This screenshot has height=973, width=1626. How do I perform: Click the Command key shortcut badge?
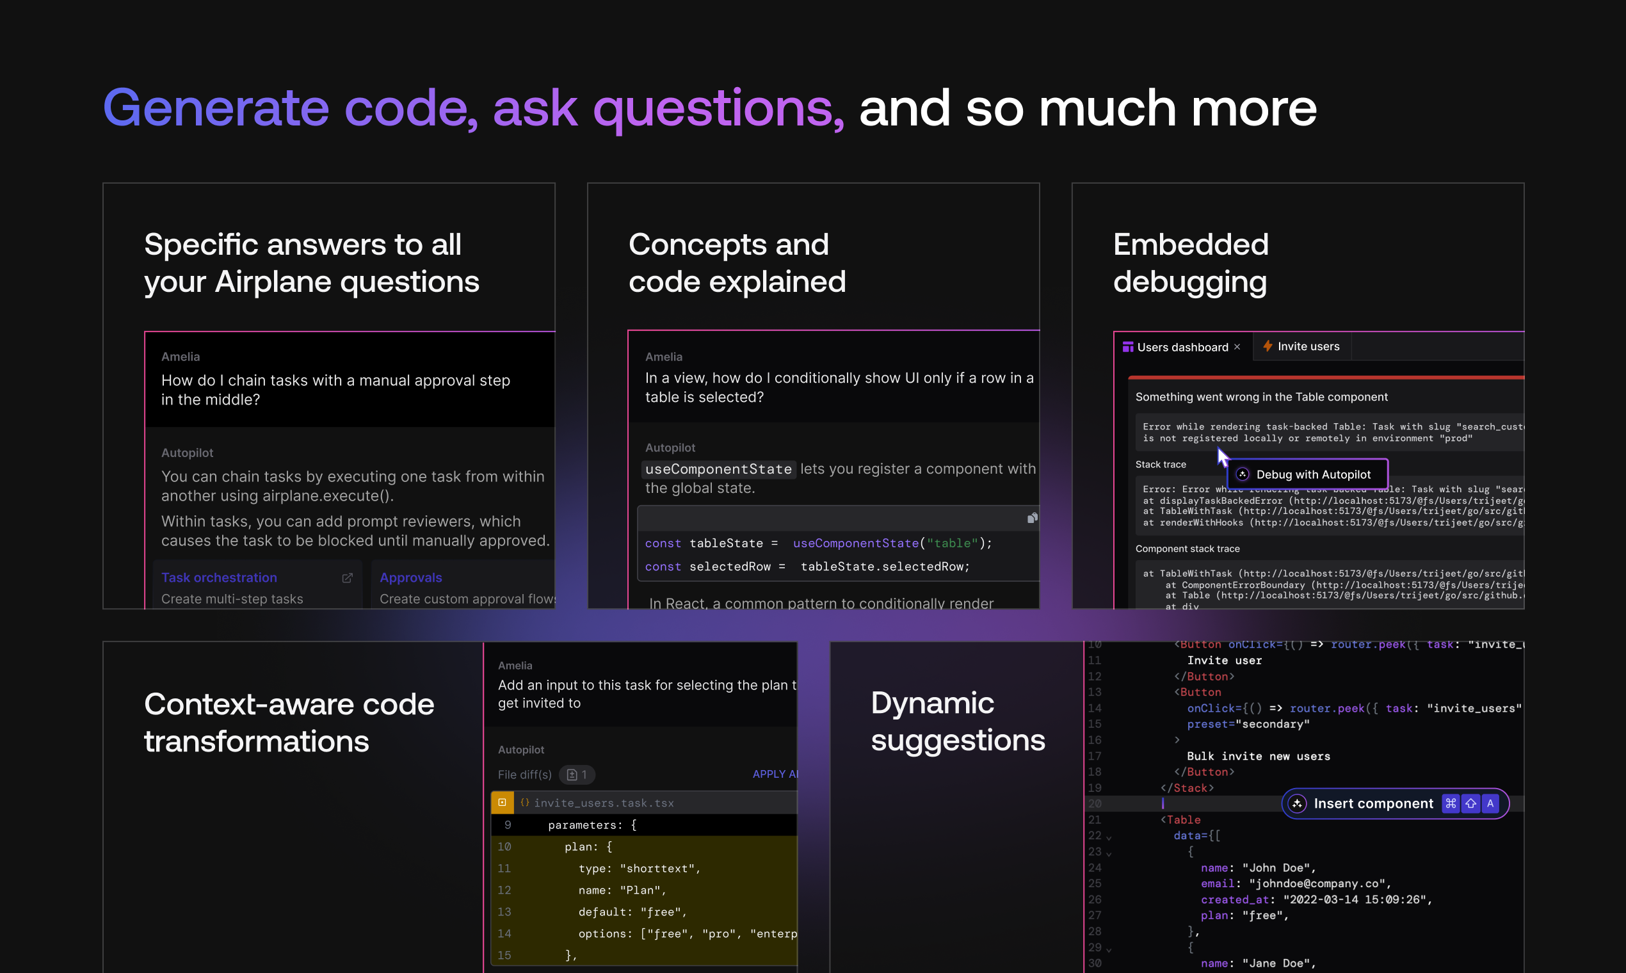point(1451,804)
